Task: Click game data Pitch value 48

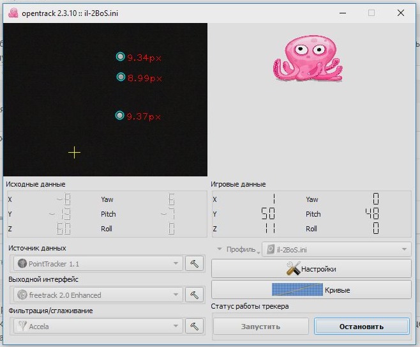Action: (372, 213)
